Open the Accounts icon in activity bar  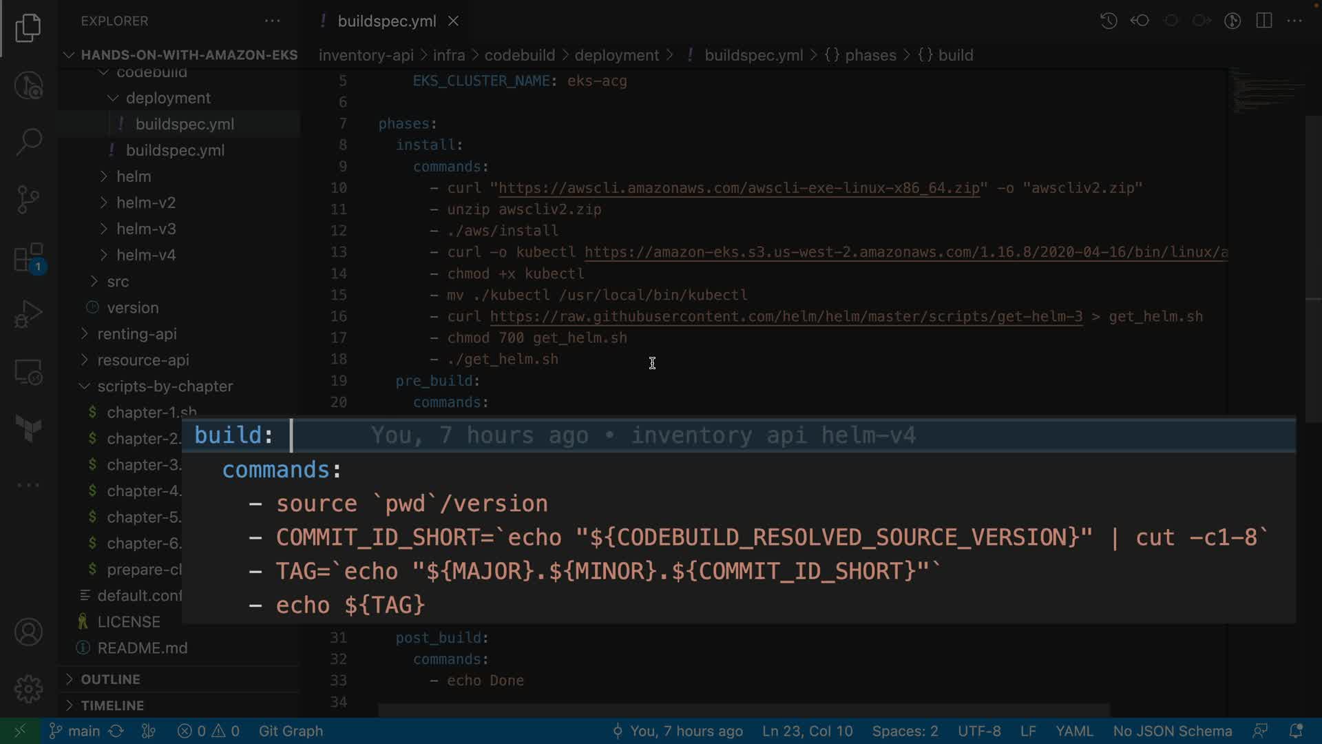tap(28, 632)
